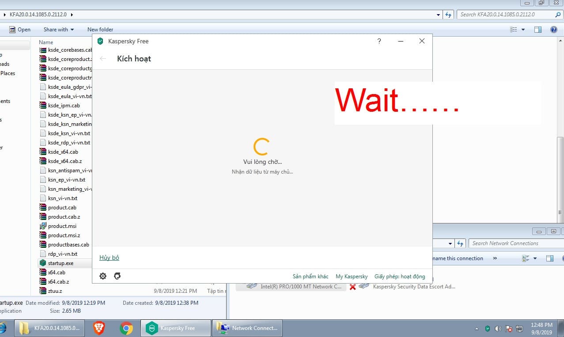The width and height of the screenshot is (564, 337).
Task: Open the My Kaspersky link
Action: point(352,276)
